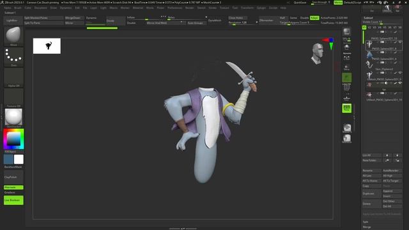This screenshot has width=409, height=230.
Task: Open the Zplugin menu
Action: (x=261, y=8)
